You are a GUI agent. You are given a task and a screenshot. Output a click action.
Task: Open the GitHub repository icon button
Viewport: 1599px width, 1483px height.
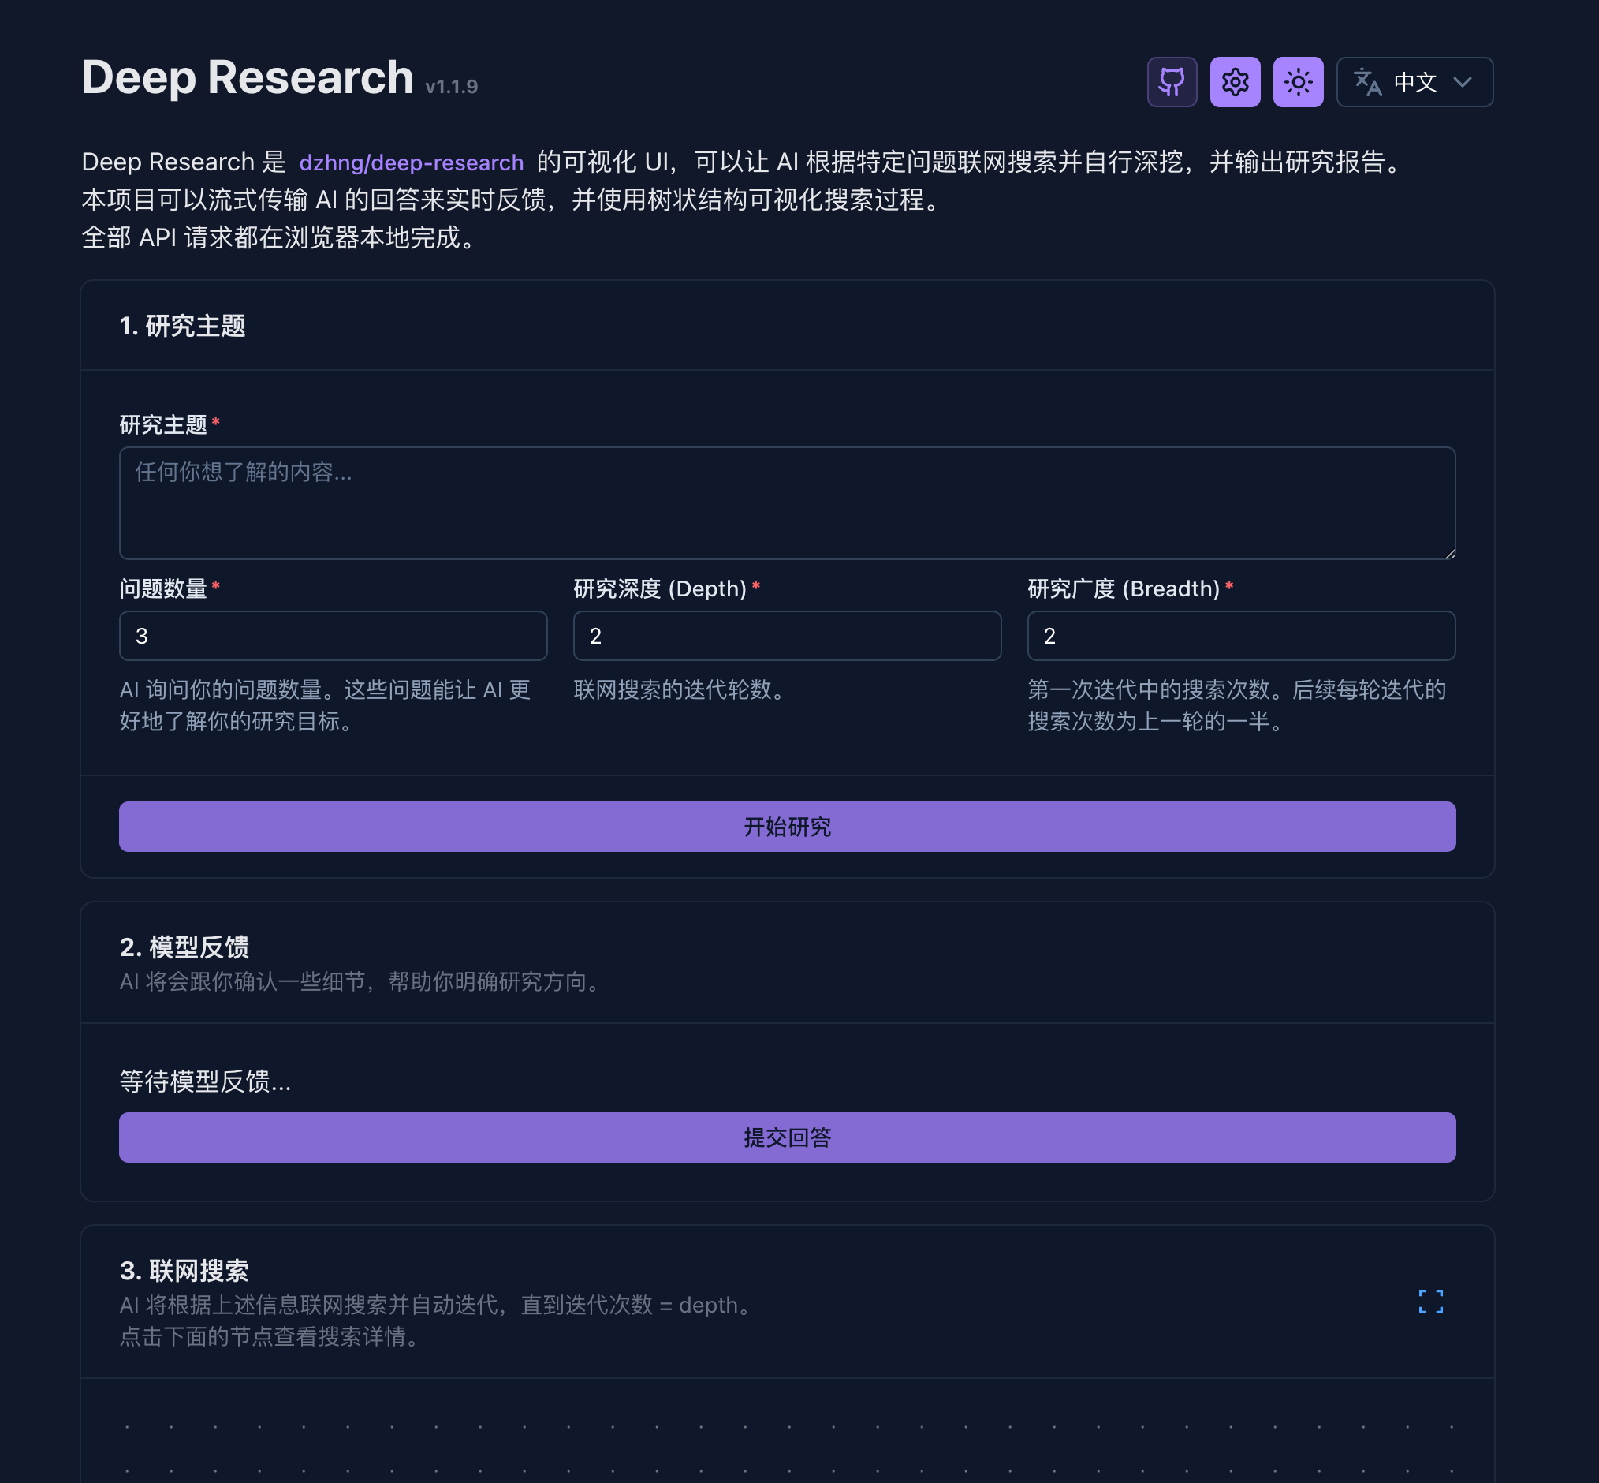pos(1172,82)
